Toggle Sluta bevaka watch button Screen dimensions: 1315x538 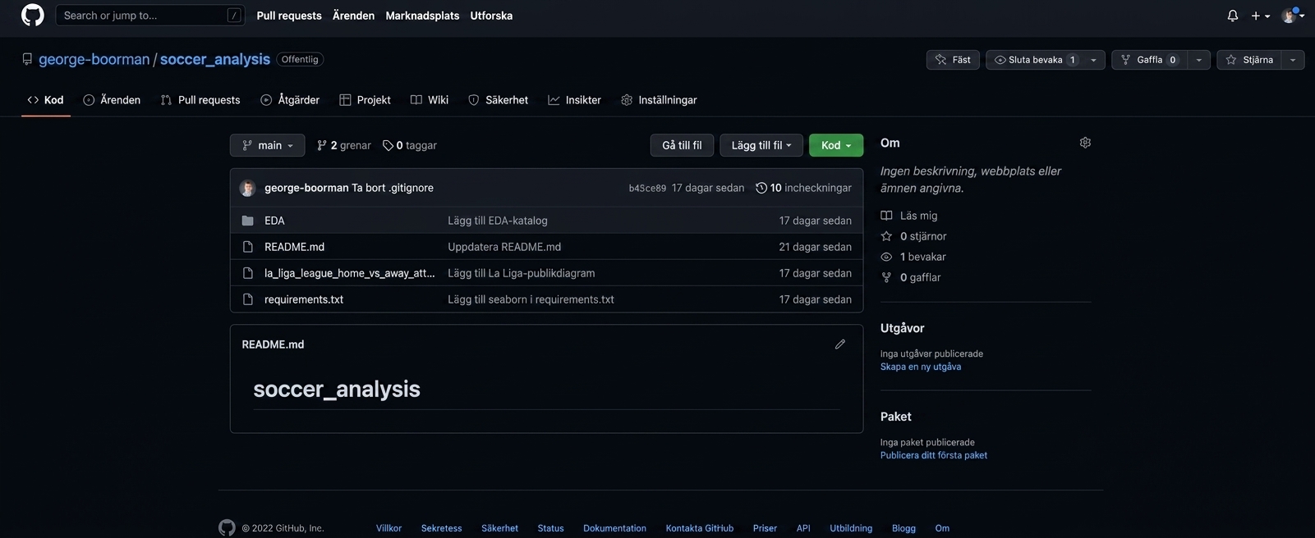(1035, 60)
